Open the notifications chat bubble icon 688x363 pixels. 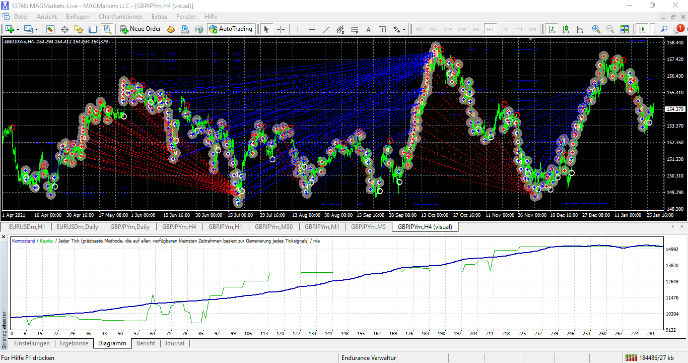[678, 29]
